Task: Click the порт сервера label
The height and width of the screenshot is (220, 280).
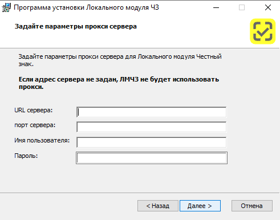Action: pos(35,125)
